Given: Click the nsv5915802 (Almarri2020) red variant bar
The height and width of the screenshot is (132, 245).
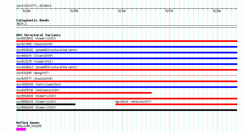Looking at the screenshot, I should tap(127, 41).
